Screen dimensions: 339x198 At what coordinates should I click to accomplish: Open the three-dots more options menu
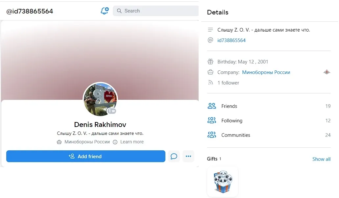coord(188,156)
